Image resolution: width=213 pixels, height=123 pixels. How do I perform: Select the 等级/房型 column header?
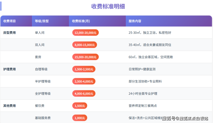(42, 21)
